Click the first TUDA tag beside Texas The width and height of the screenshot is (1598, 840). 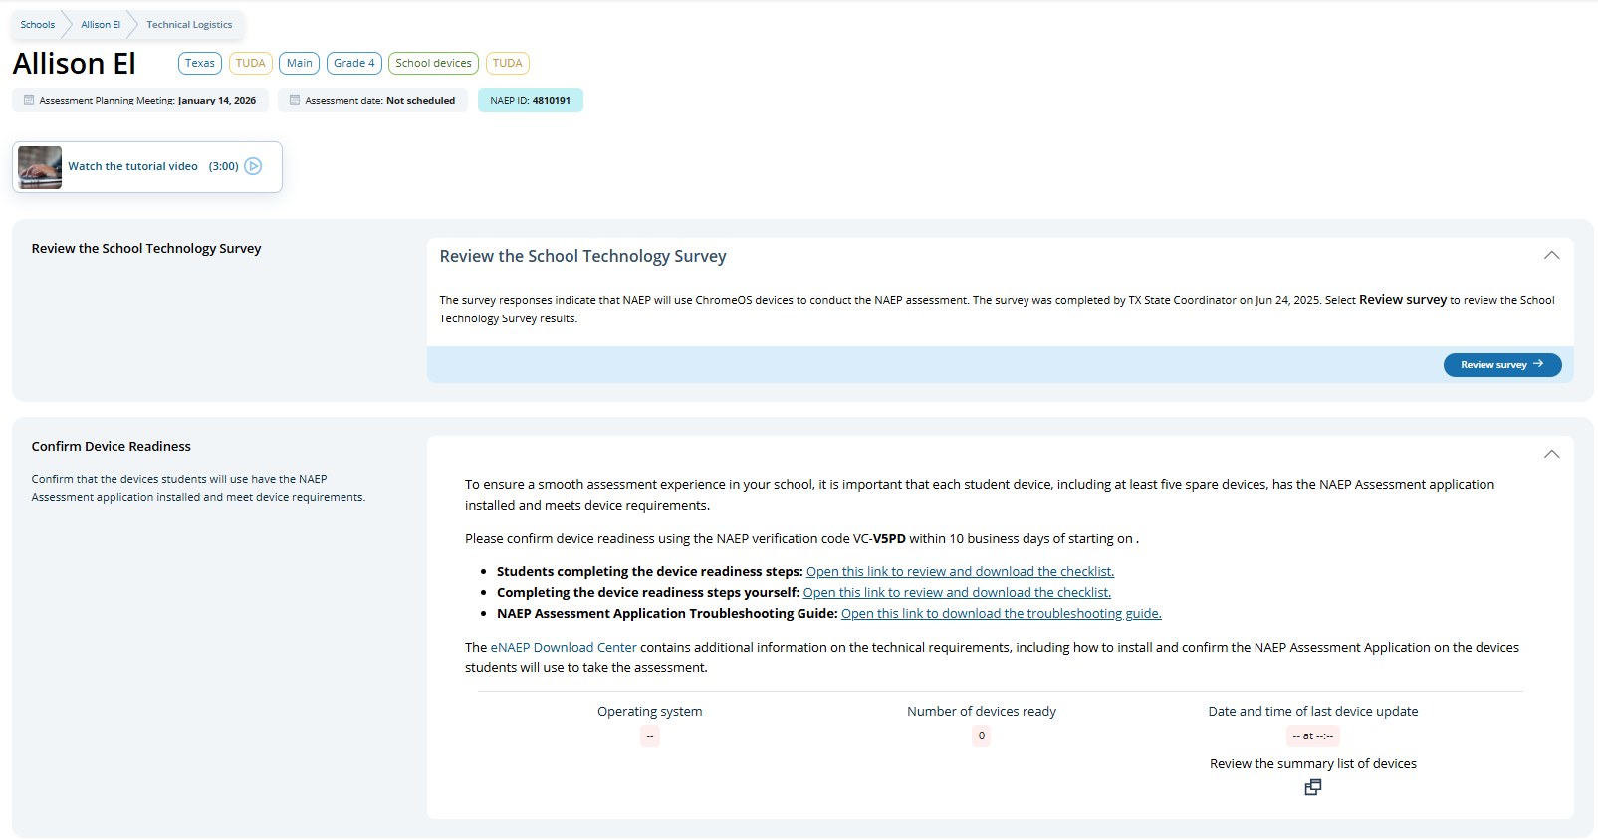[251, 64]
